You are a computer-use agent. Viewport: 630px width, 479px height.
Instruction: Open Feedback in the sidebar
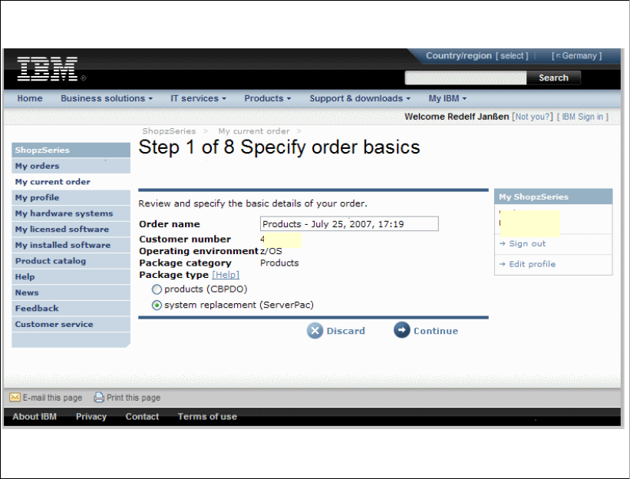[71, 309]
